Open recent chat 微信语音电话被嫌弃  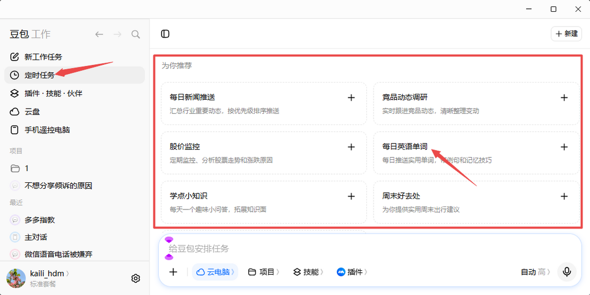75,254
